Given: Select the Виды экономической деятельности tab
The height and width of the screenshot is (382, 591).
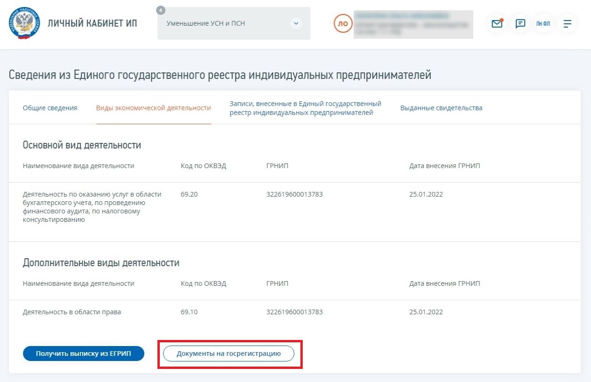Looking at the screenshot, I should click(153, 108).
